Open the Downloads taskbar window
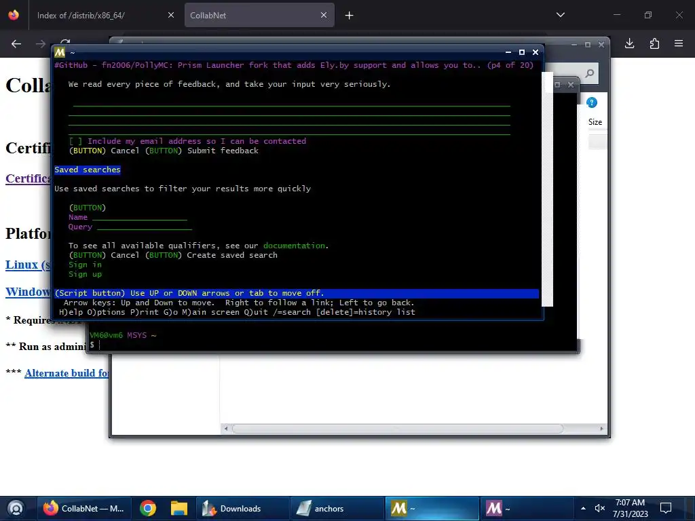Screen dimensions: 695x521 point(242,508)
